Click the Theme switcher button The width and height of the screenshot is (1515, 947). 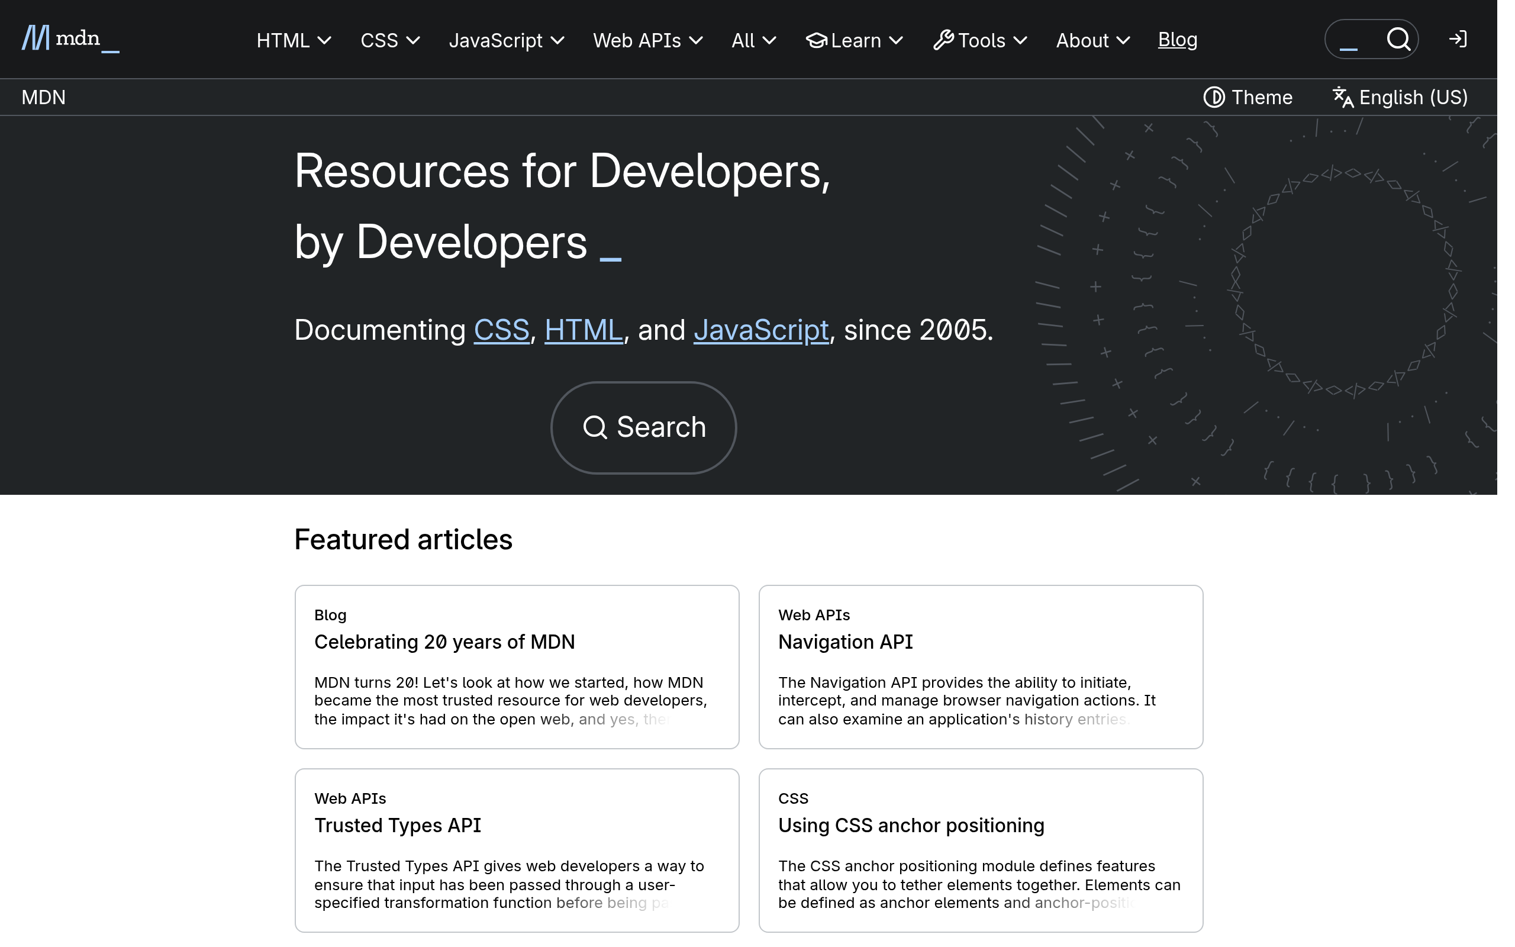tap(1248, 97)
